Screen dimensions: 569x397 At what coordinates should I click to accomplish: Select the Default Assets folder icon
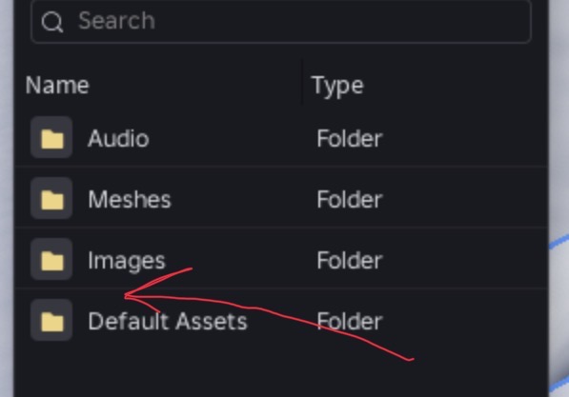(51, 320)
